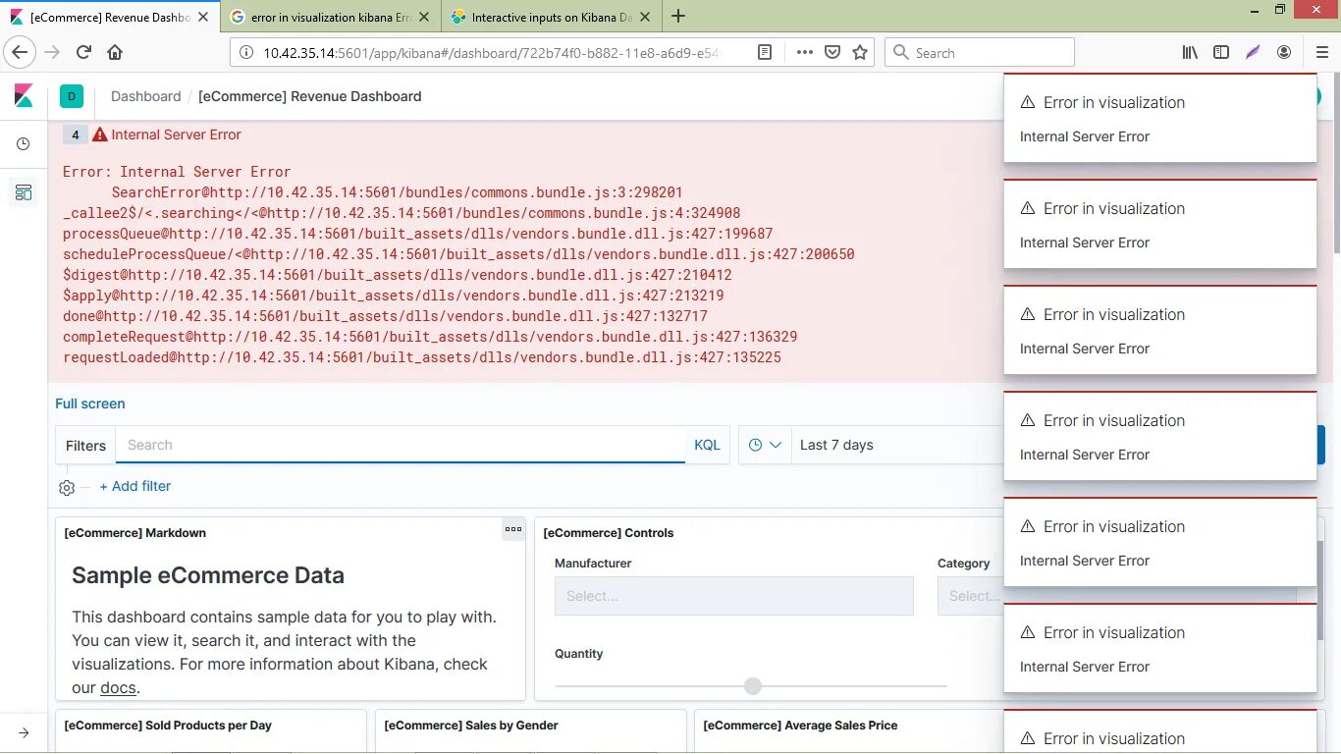Click the eCommerce Controls panel title

click(x=609, y=533)
